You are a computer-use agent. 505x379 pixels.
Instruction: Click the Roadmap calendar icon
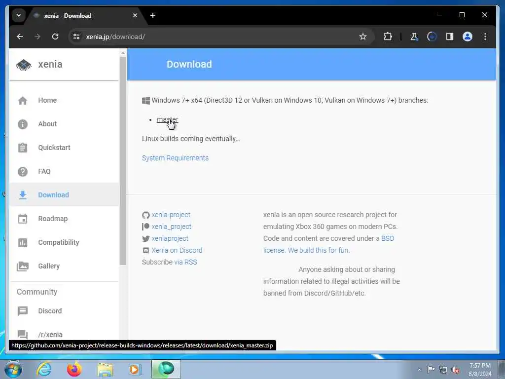click(23, 219)
